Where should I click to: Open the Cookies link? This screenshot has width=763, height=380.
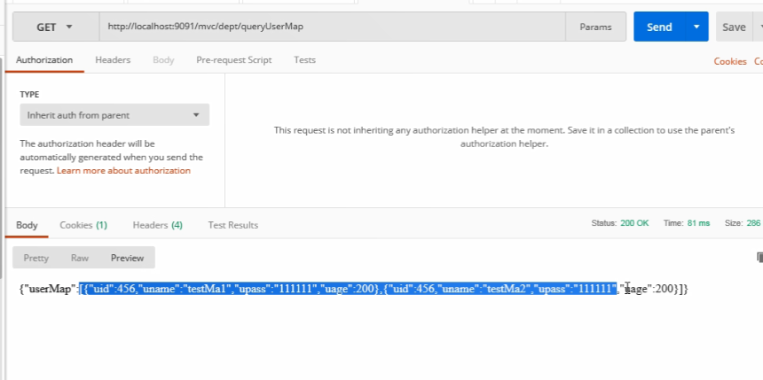tap(730, 61)
